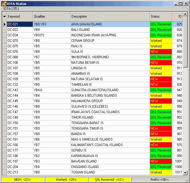The image size is (190, 183).
Task: Click the OC-034 keyword cell
Action: click(20, 35)
